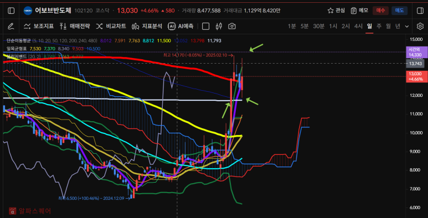Switch to 4시 timeframe

tap(358, 26)
